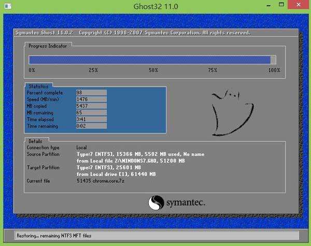Image resolution: width=311 pixels, height=246 pixels.
Task: Click the ghost mascot drawing
Action: pyautogui.click(x=232, y=113)
